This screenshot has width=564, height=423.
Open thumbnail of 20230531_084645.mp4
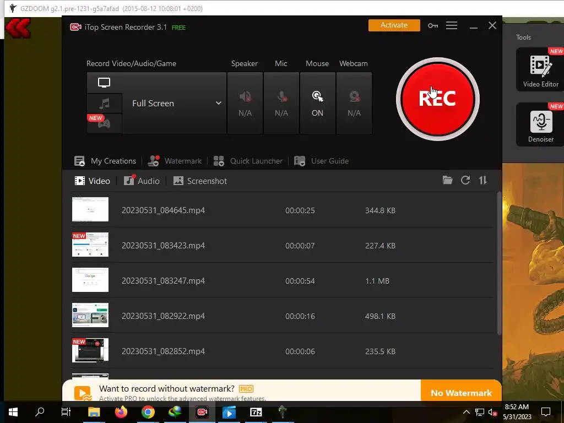point(90,209)
